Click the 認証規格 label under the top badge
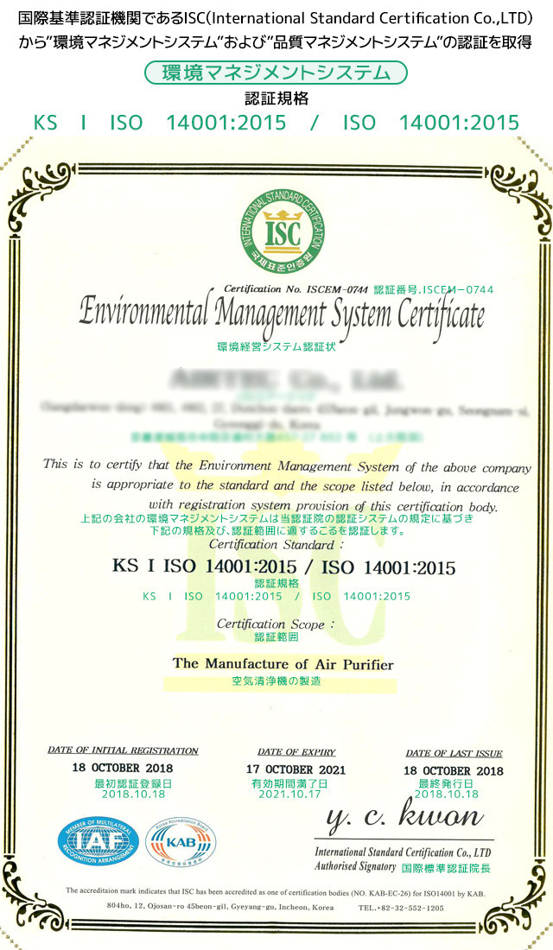 point(276,98)
